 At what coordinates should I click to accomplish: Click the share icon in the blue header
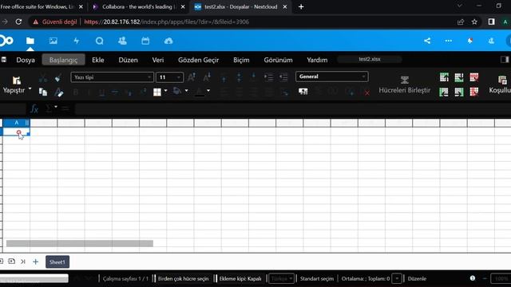pos(427,41)
